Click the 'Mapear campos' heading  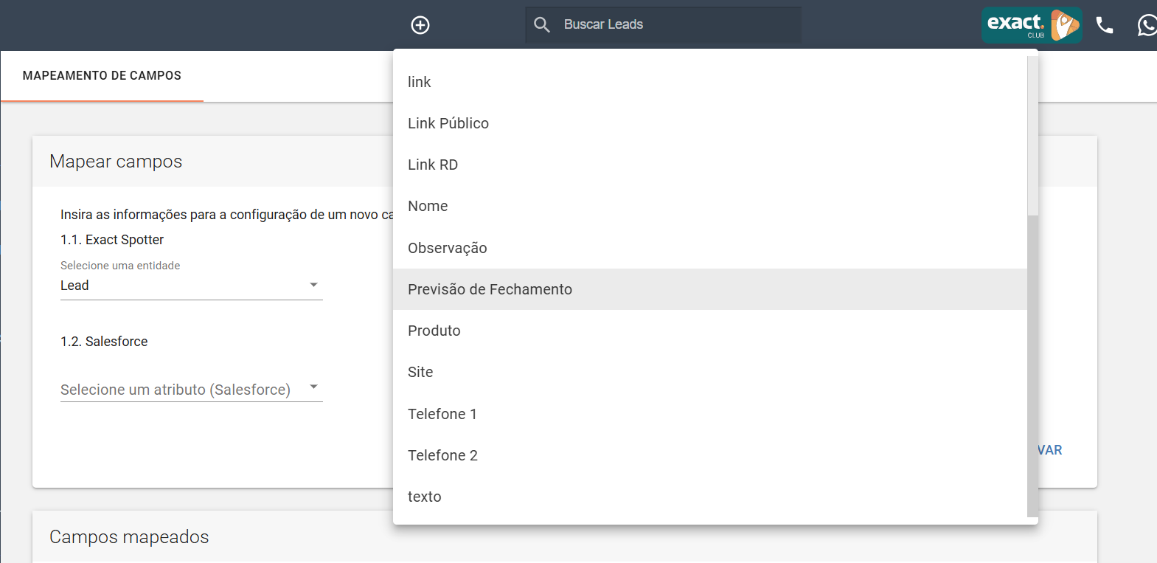click(116, 162)
